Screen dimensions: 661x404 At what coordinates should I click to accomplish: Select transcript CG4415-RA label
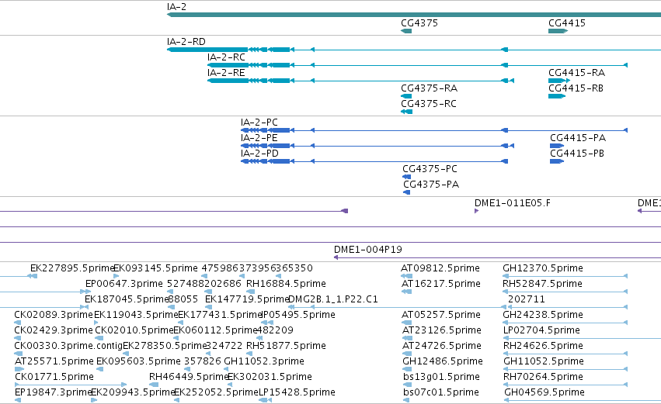576,73
